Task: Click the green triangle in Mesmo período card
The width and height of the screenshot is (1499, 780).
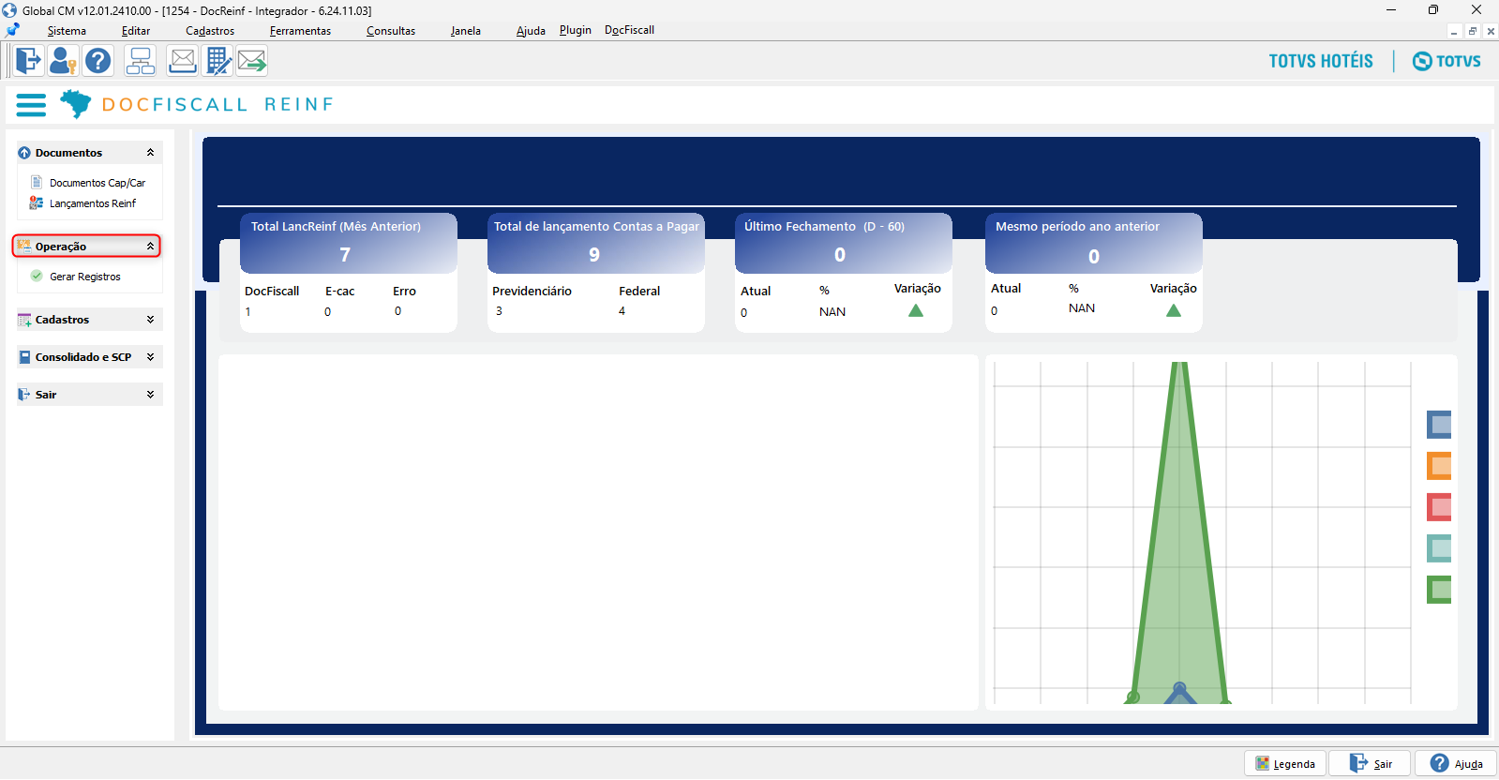Action: pos(1173,310)
